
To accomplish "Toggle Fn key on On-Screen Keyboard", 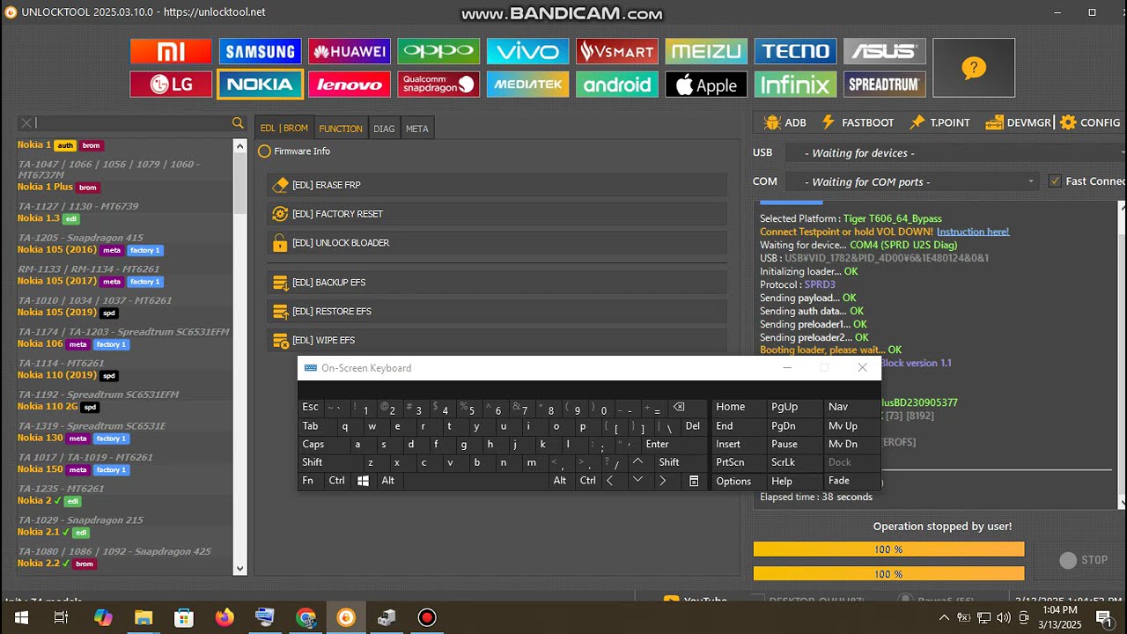I will point(308,481).
